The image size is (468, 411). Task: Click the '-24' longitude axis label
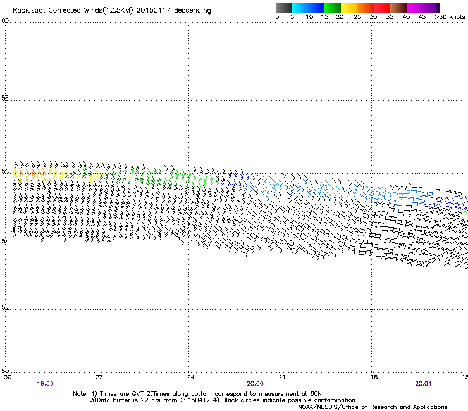[188, 377]
